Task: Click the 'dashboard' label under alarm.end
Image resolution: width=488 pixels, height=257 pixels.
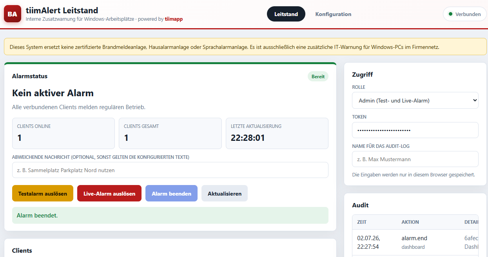Action: pos(413,247)
